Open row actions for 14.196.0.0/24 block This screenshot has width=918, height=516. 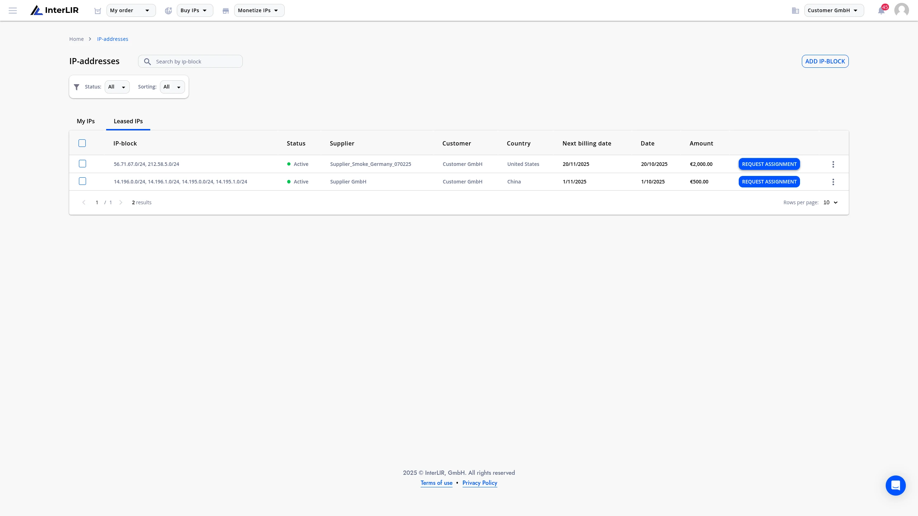click(x=833, y=182)
